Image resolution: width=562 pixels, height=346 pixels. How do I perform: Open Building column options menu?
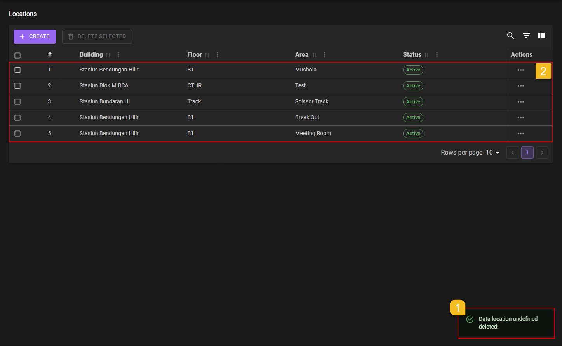coord(118,55)
